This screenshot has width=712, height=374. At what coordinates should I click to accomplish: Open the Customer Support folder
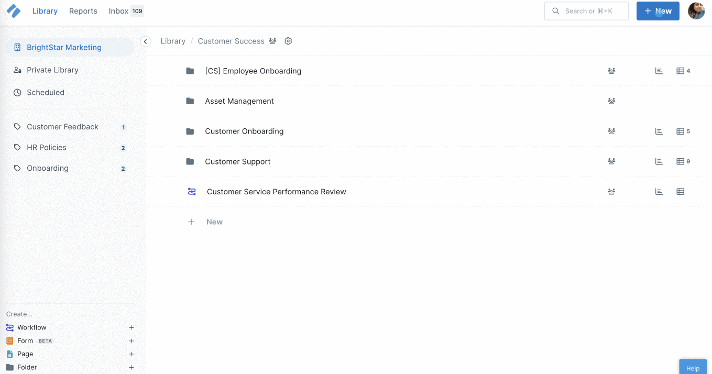pos(238,161)
